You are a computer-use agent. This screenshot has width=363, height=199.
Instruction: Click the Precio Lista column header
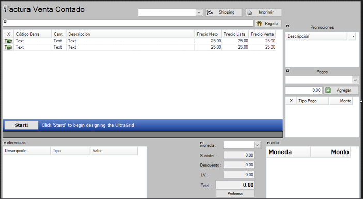(x=235, y=34)
